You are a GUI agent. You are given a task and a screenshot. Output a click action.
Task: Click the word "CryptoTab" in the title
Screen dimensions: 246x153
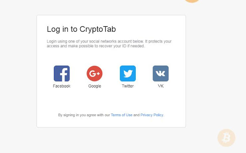click(98, 29)
